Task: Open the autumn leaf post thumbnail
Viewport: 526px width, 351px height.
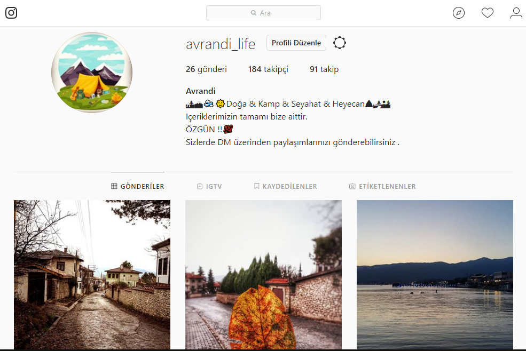Action: [263, 275]
